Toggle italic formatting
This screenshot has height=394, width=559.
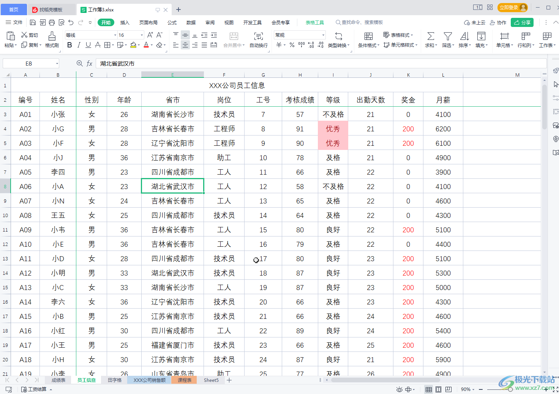(79, 45)
